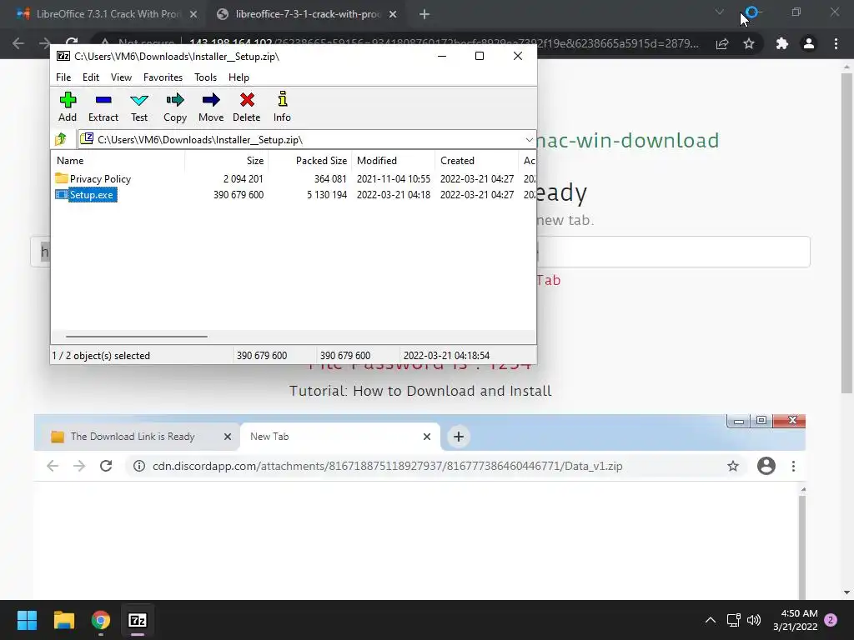This screenshot has width=854, height=640.
Task: Click the Chrome back arrow
Action: tap(18, 43)
